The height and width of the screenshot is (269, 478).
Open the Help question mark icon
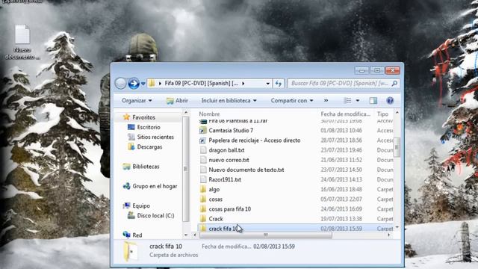pyautogui.click(x=390, y=101)
